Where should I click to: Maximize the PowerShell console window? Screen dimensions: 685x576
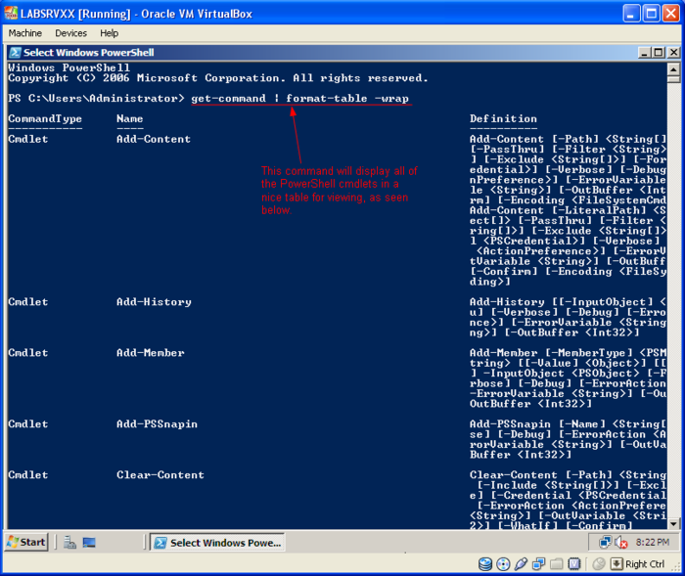click(659, 53)
